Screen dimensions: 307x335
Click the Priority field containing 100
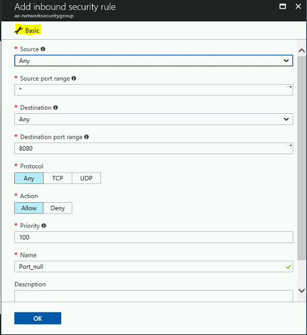pos(154,237)
